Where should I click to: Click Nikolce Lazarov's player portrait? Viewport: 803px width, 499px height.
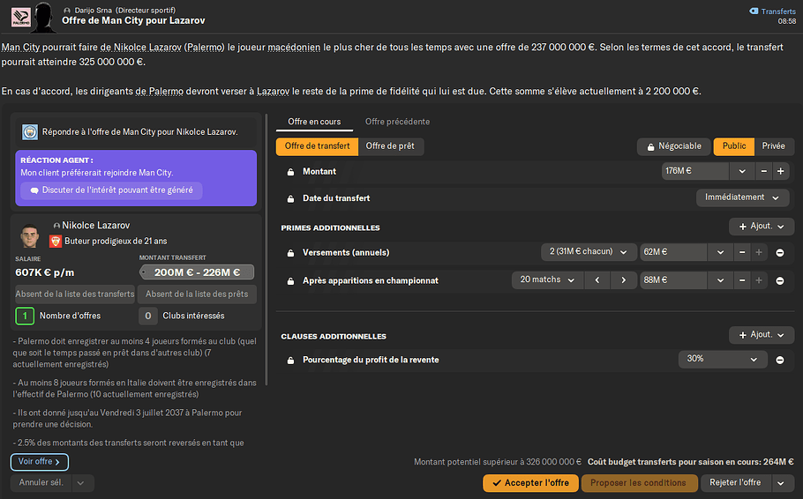[29, 236]
